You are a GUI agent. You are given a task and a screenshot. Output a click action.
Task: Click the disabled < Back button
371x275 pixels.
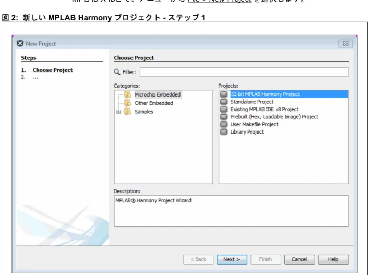coord(198,259)
